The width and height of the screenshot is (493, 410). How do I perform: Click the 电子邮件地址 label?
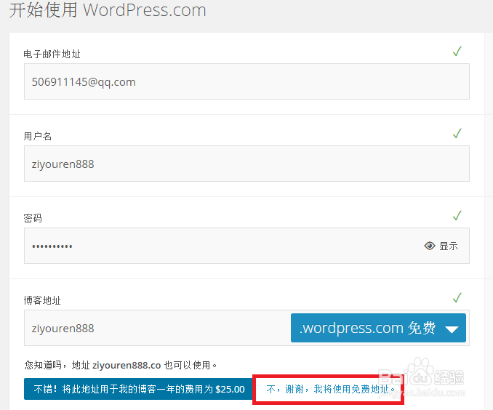pyautogui.click(x=52, y=54)
